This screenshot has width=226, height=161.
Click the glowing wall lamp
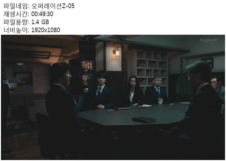(x=116, y=51)
